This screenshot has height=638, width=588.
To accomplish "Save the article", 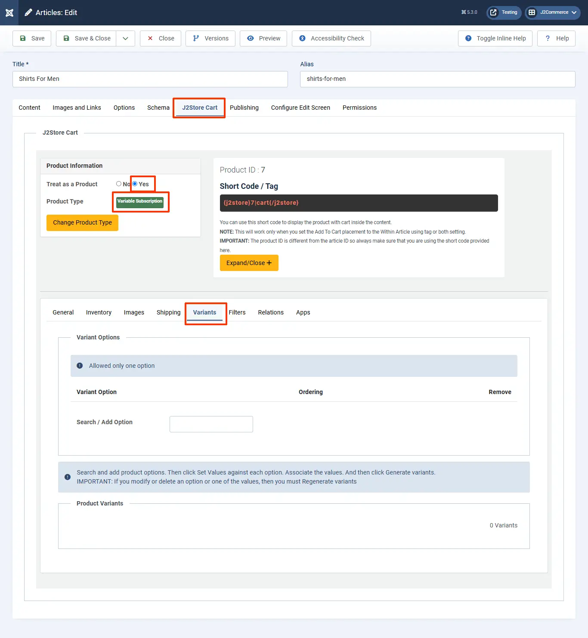I will point(32,38).
